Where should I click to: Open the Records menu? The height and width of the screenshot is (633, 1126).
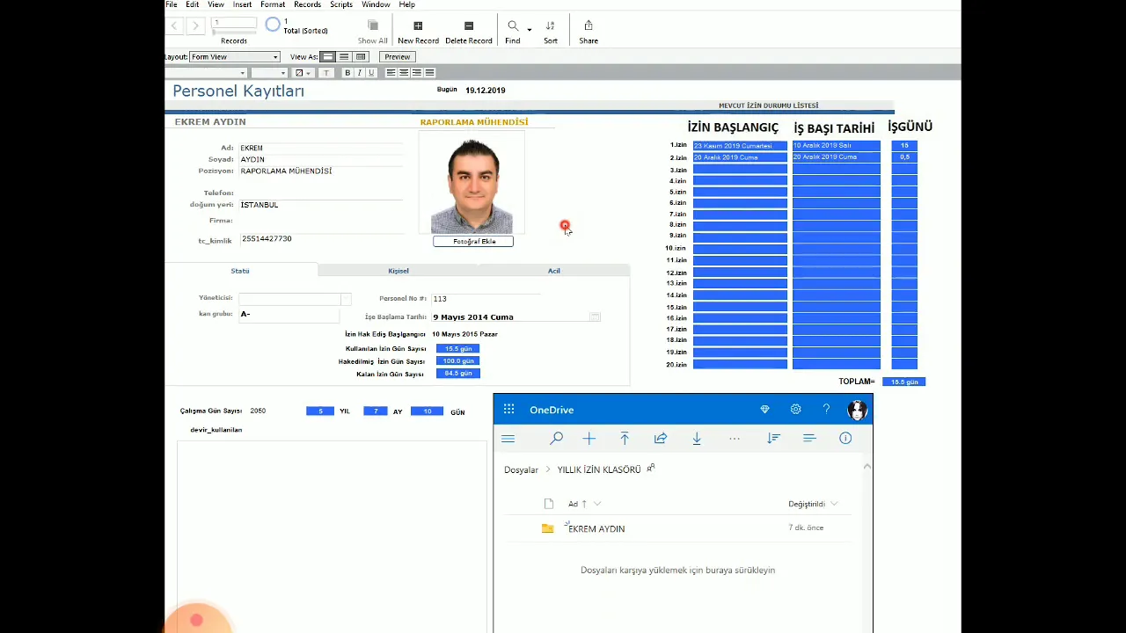[307, 4]
